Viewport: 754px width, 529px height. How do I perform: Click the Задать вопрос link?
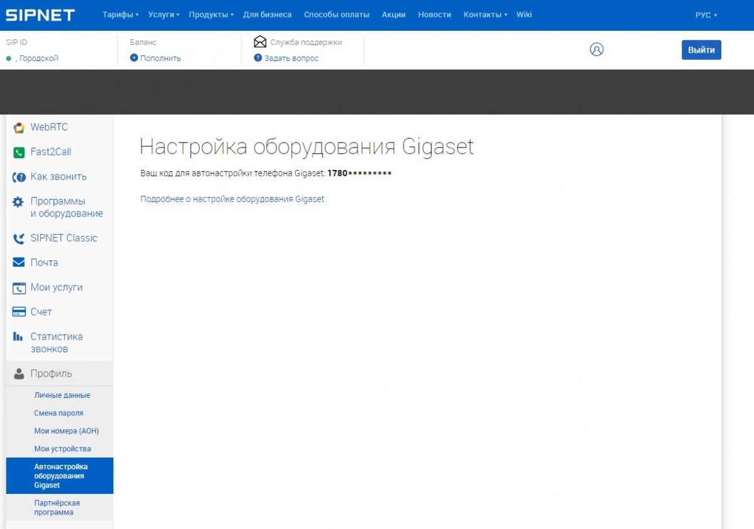pyautogui.click(x=291, y=58)
